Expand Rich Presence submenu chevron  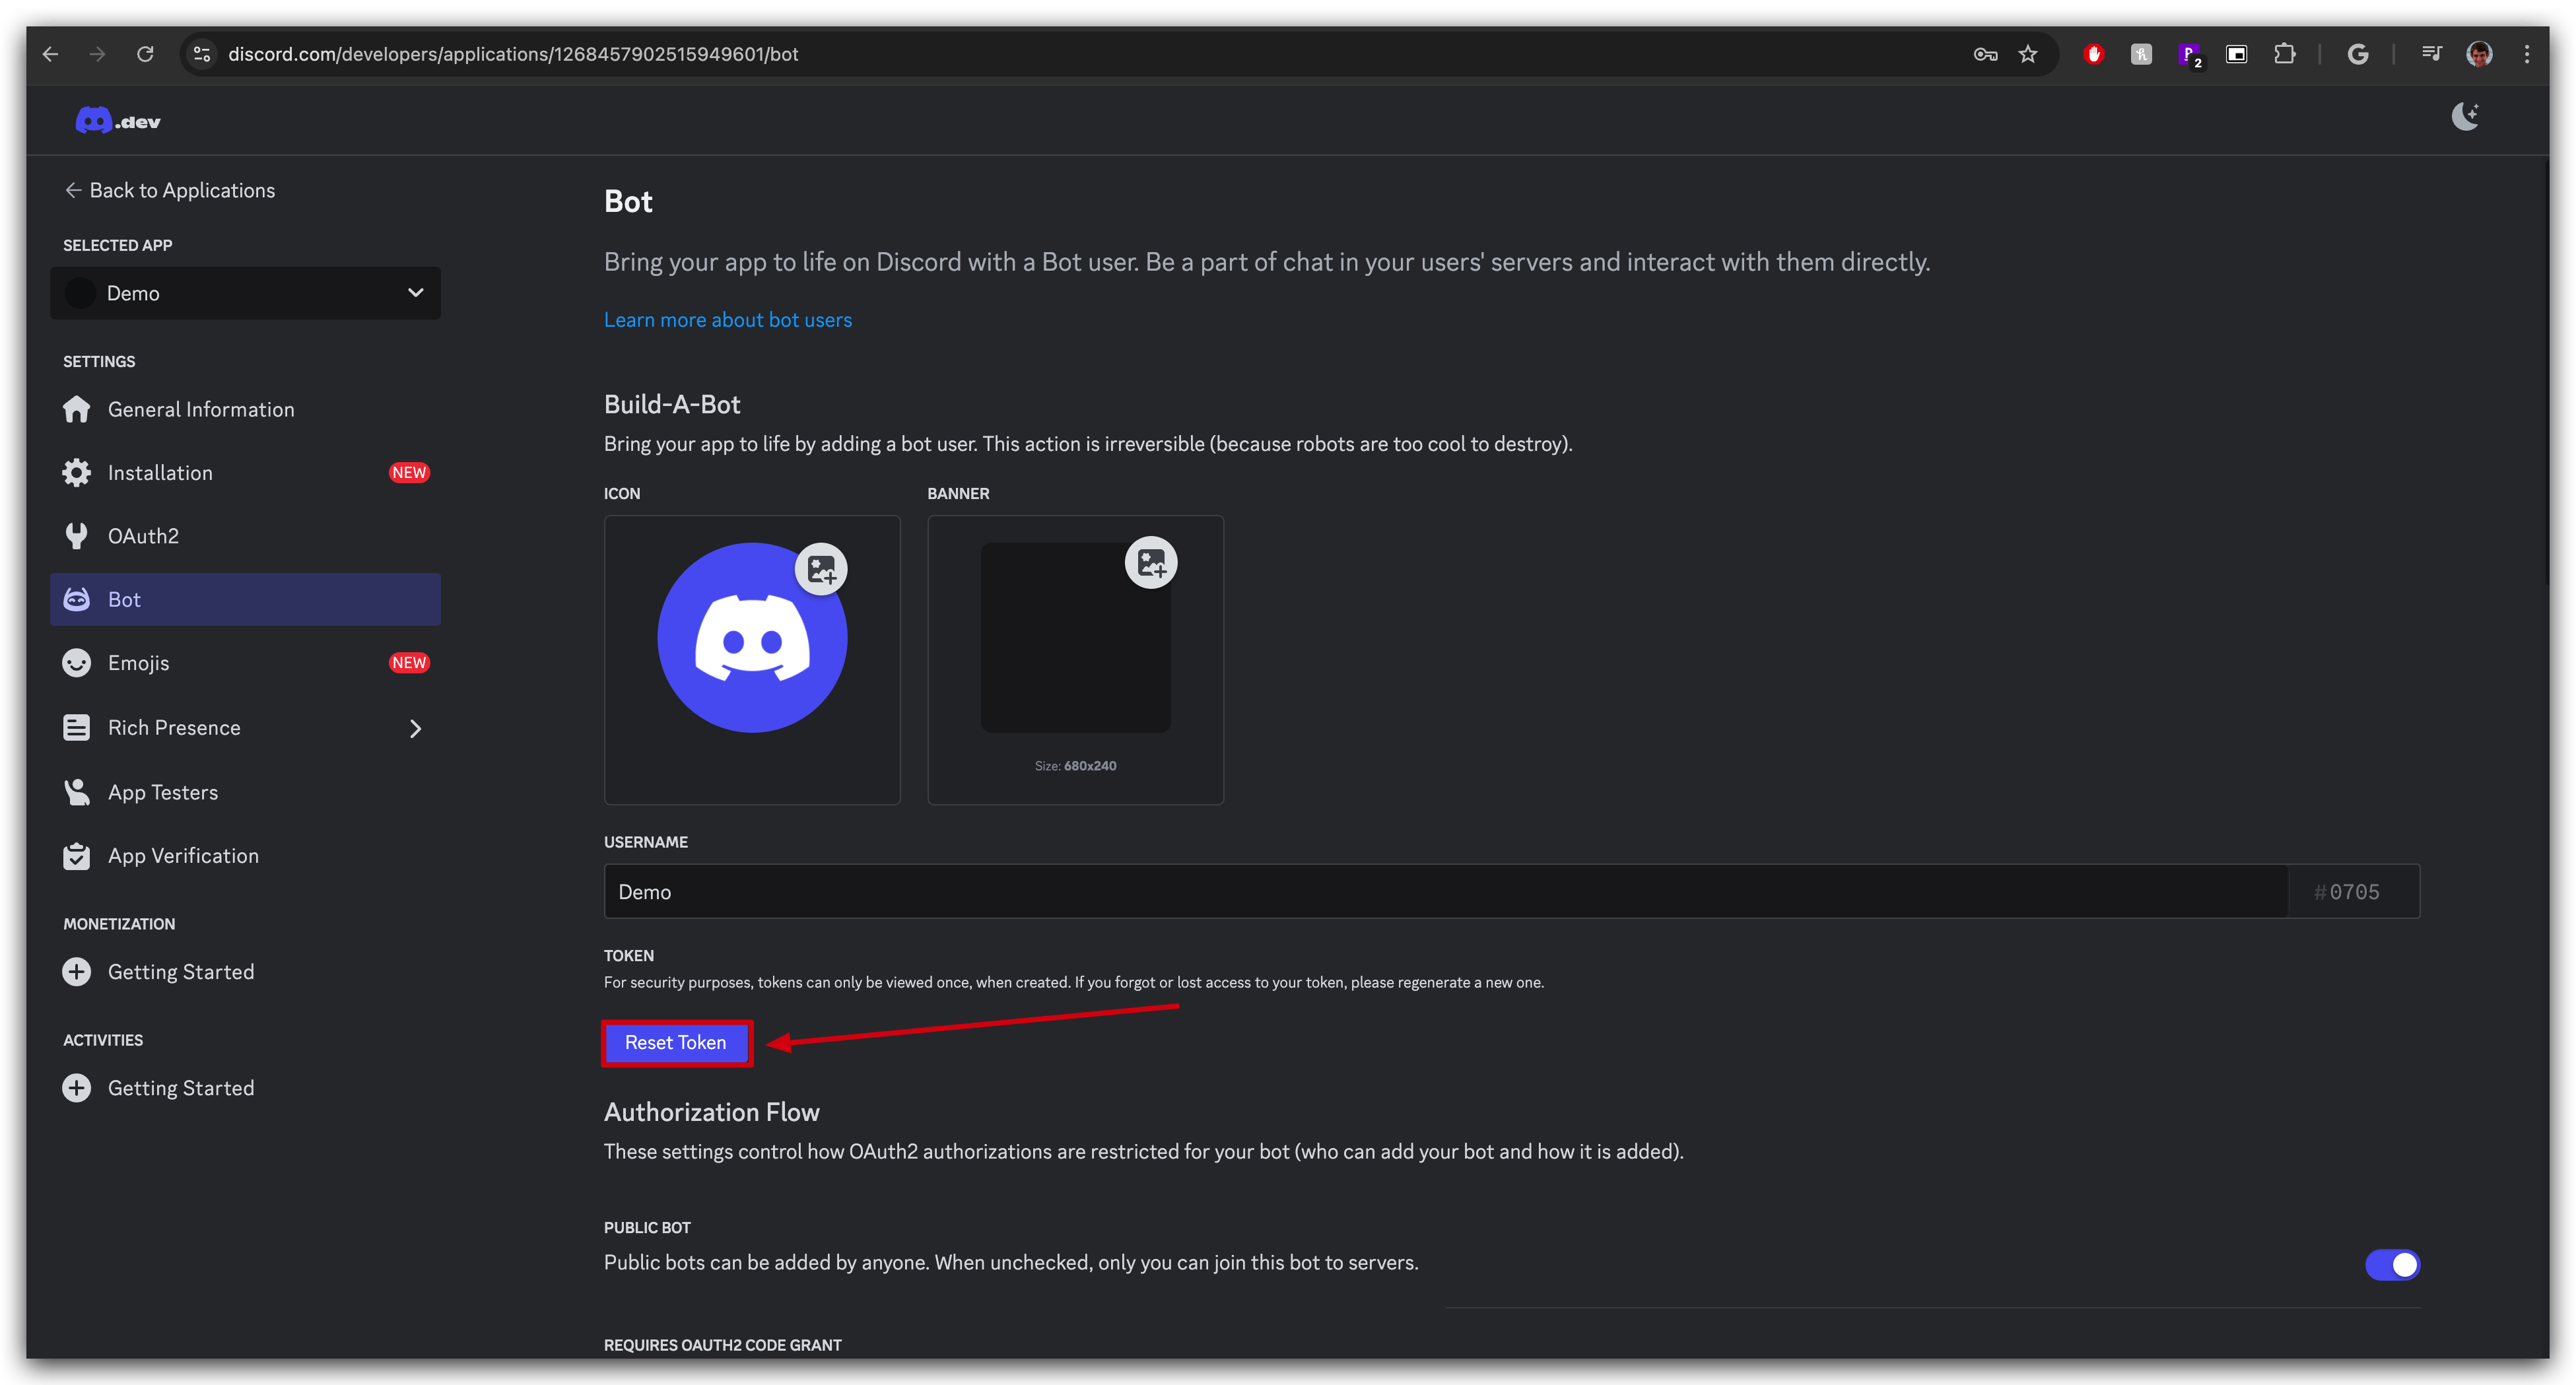tap(415, 728)
